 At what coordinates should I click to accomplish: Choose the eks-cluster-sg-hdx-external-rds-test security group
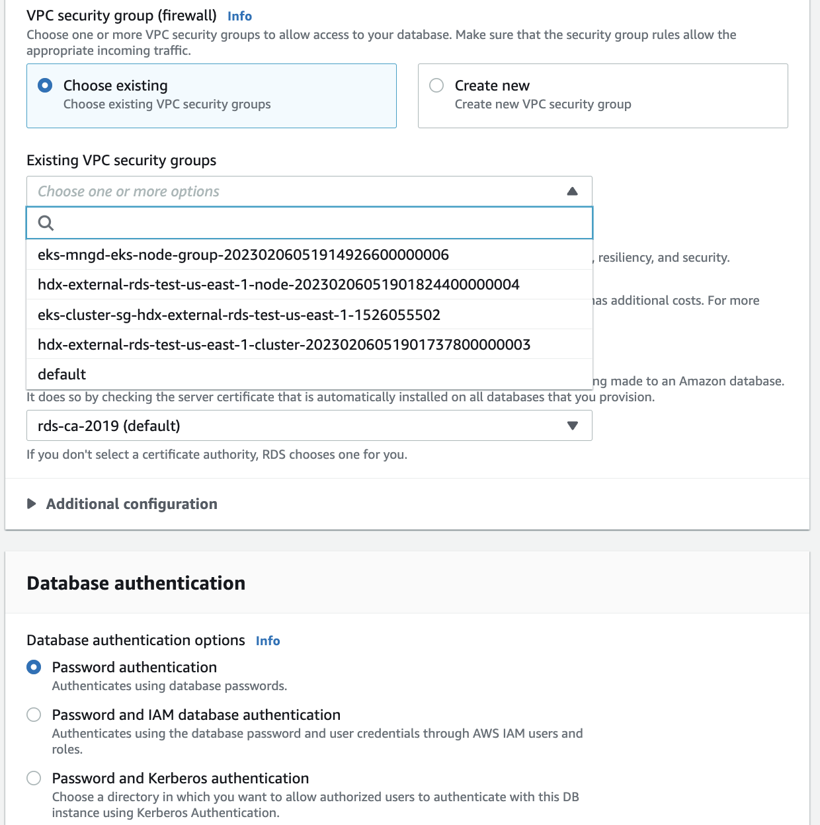[239, 315]
